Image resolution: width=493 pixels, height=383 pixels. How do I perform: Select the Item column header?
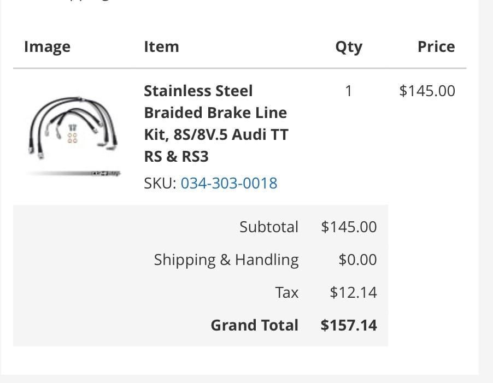coord(161,47)
